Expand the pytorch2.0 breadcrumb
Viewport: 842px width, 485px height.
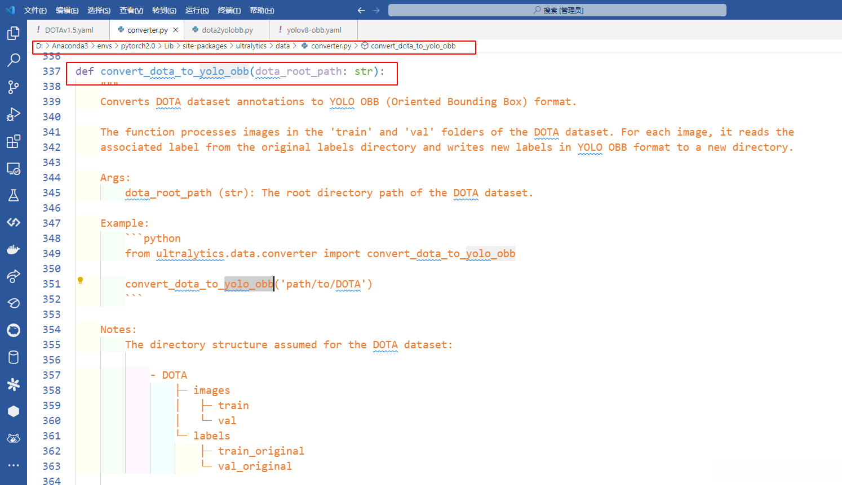click(138, 46)
